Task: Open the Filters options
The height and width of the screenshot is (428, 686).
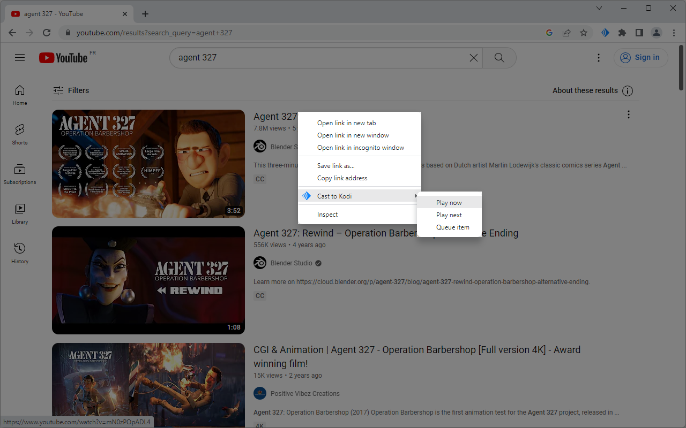Action: [71, 90]
